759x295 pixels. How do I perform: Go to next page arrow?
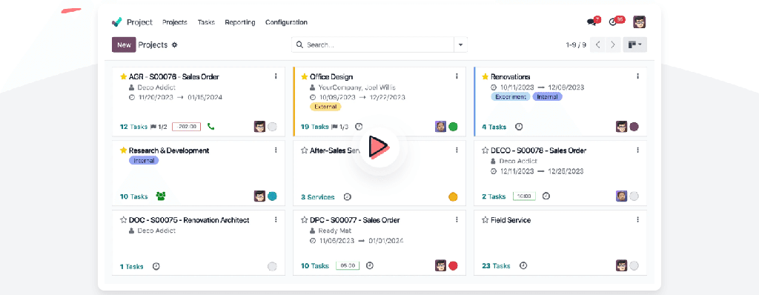coord(613,45)
